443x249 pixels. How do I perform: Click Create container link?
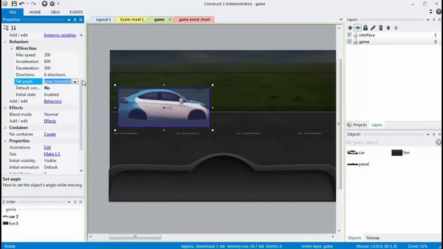(x=50, y=134)
